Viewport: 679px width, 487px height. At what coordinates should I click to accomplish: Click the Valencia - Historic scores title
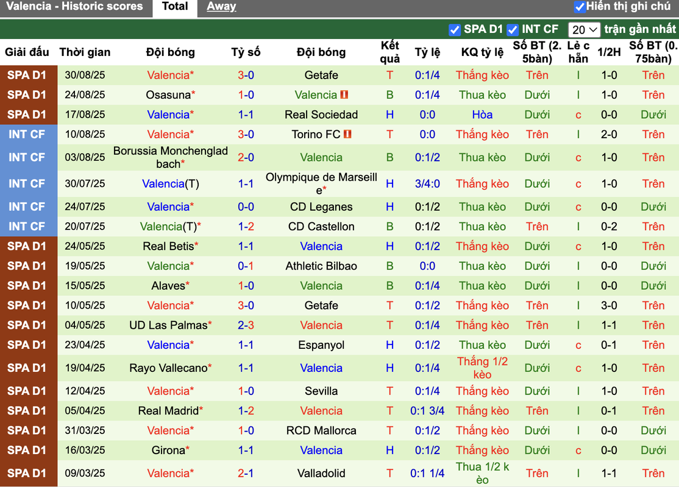tap(74, 7)
